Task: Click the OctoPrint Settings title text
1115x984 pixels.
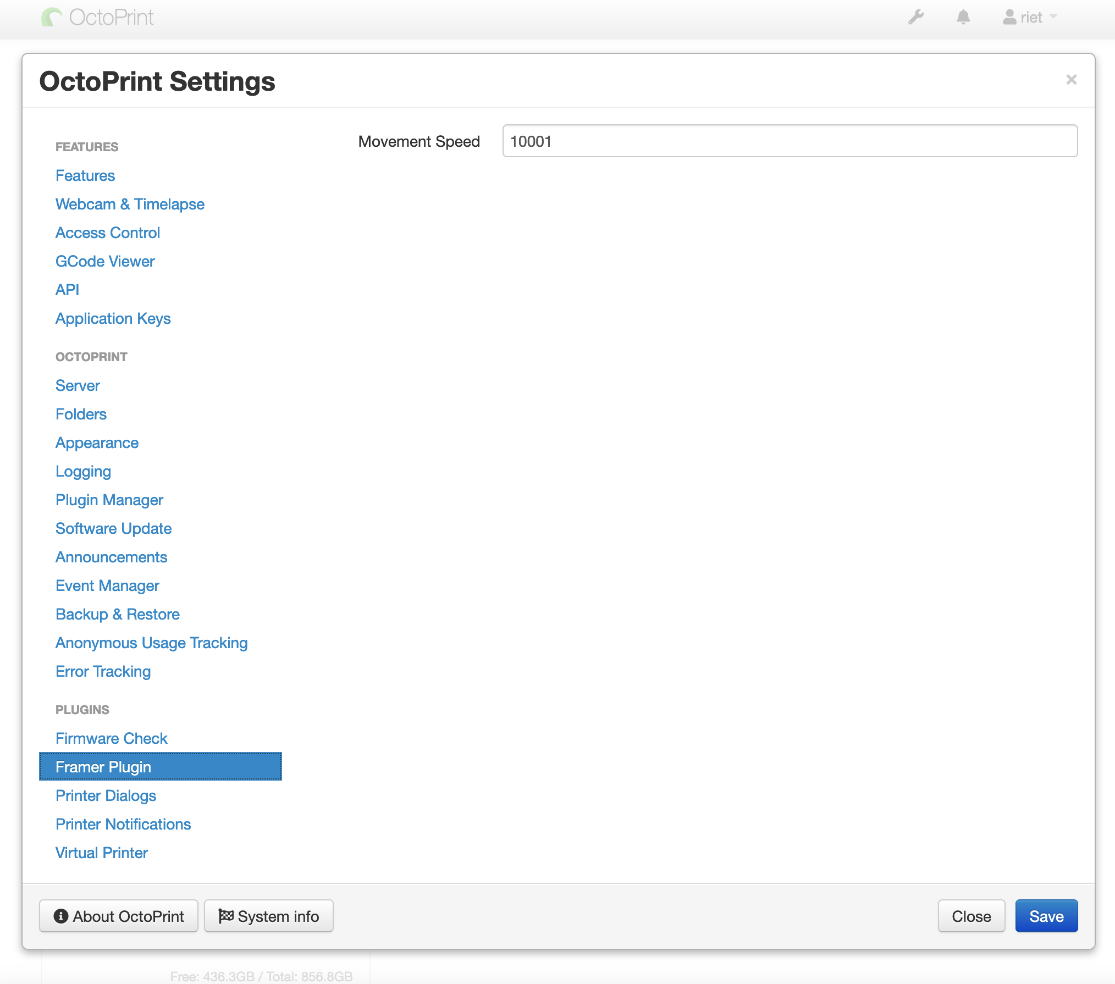Action: pos(157,81)
